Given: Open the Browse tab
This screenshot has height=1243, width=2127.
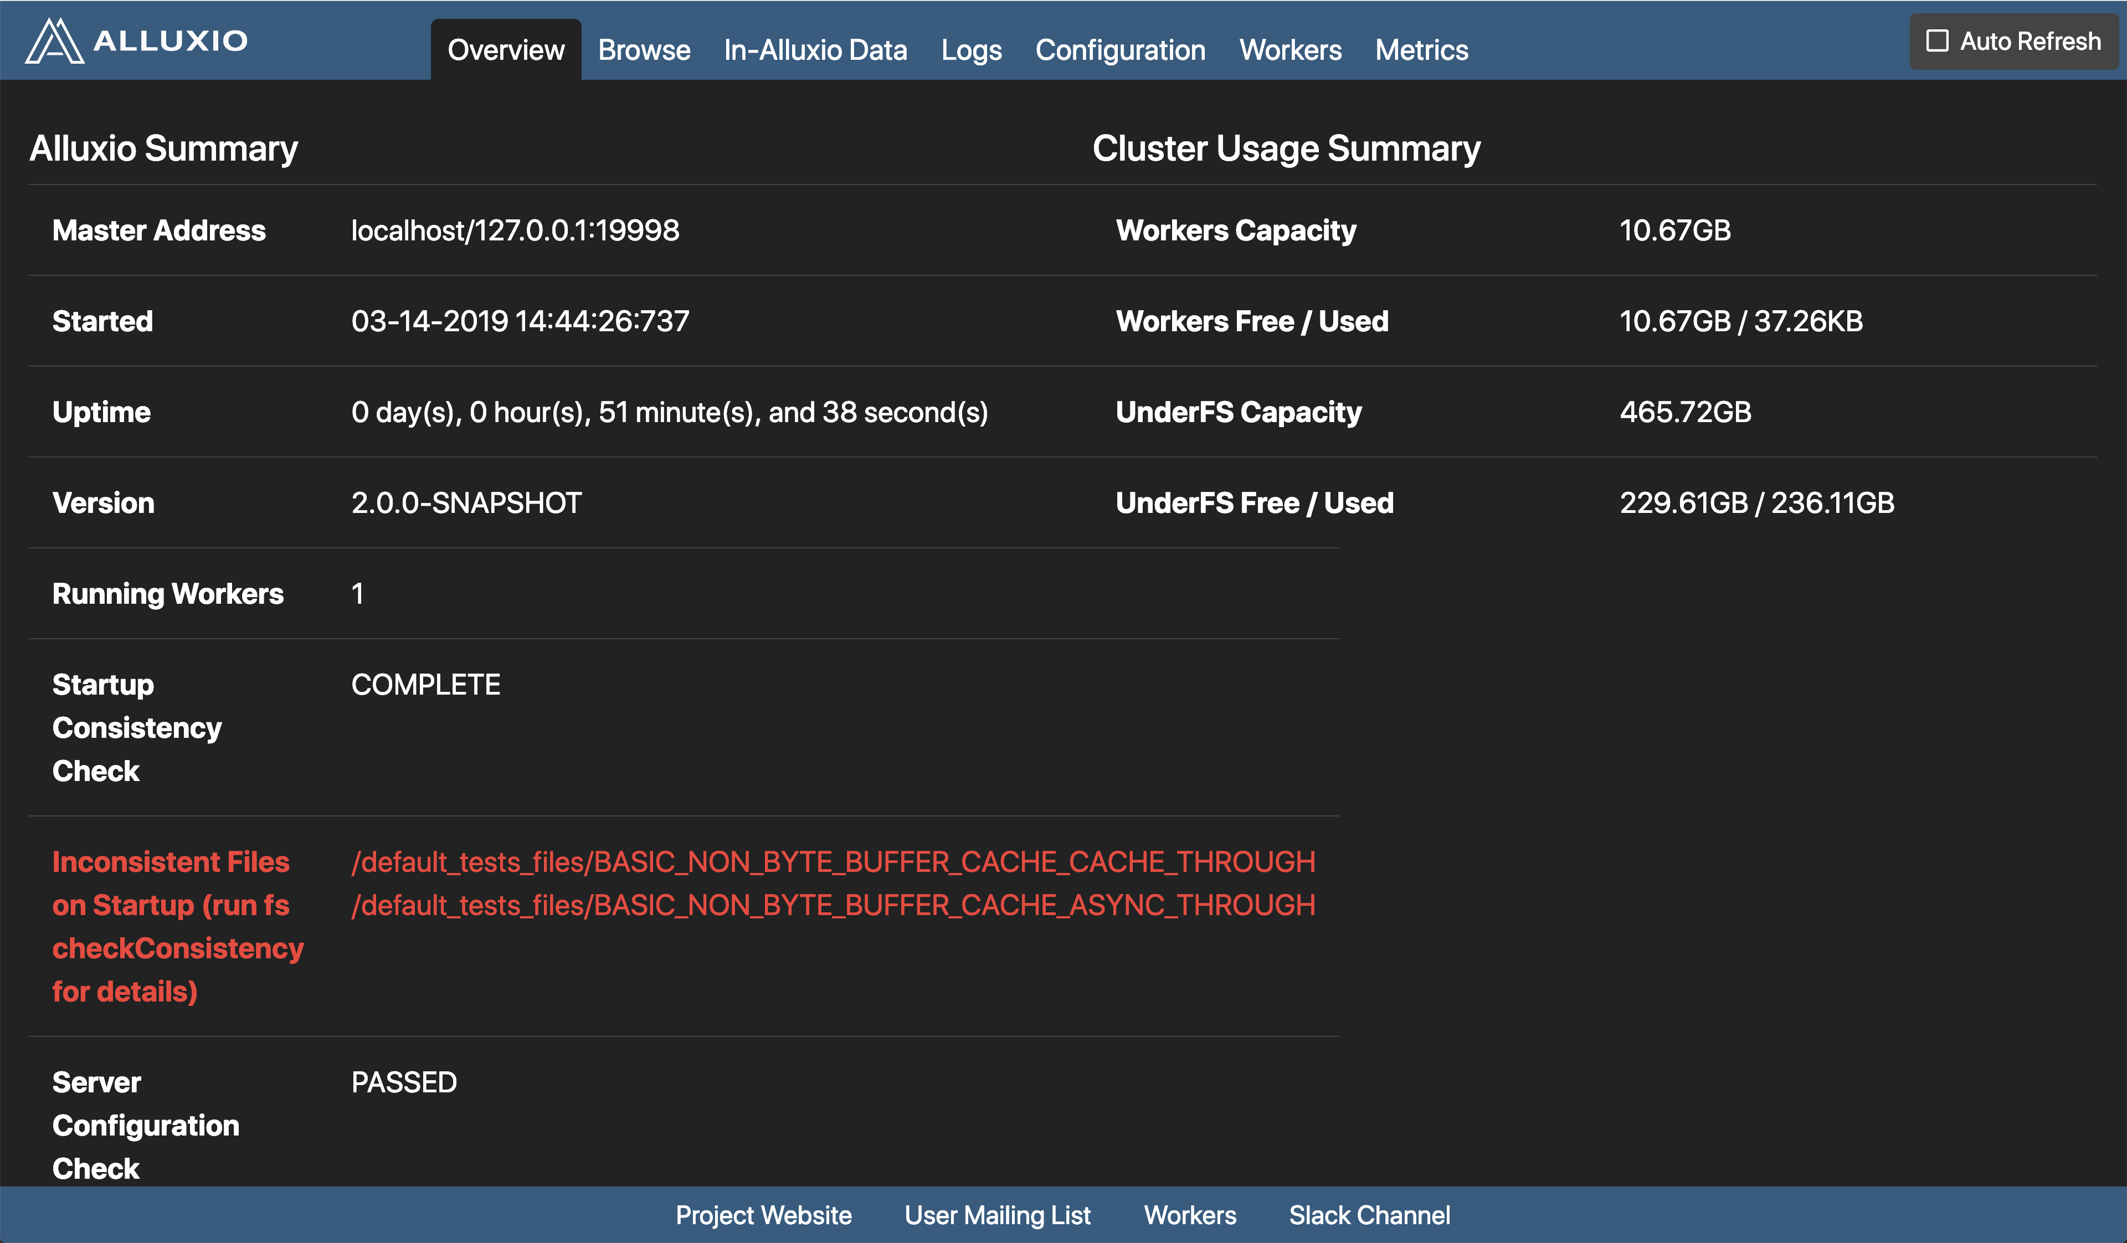Looking at the screenshot, I should [x=644, y=50].
